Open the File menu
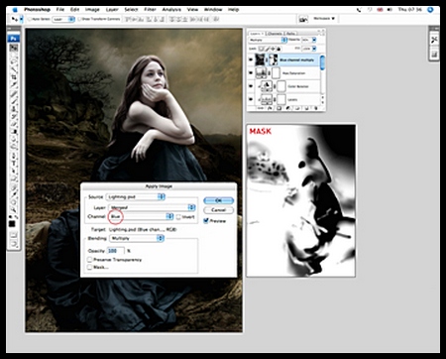The image size is (446, 359). [60, 10]
